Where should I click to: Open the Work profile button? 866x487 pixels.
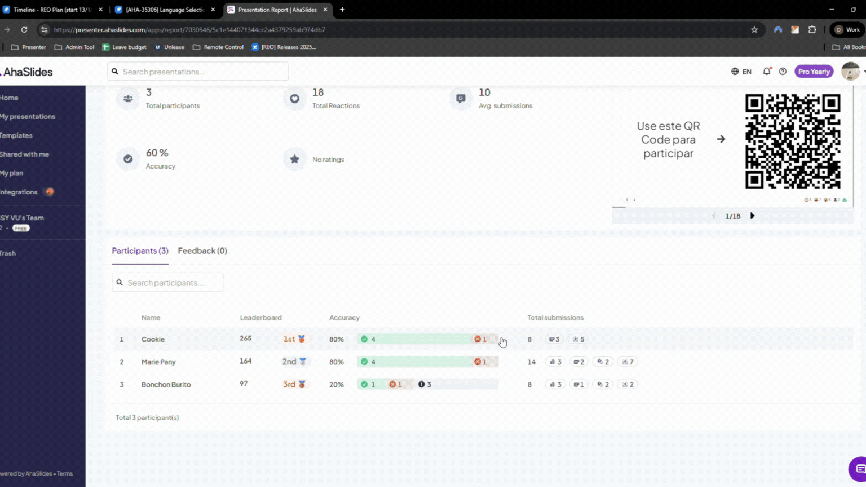[x=847, y=30]
